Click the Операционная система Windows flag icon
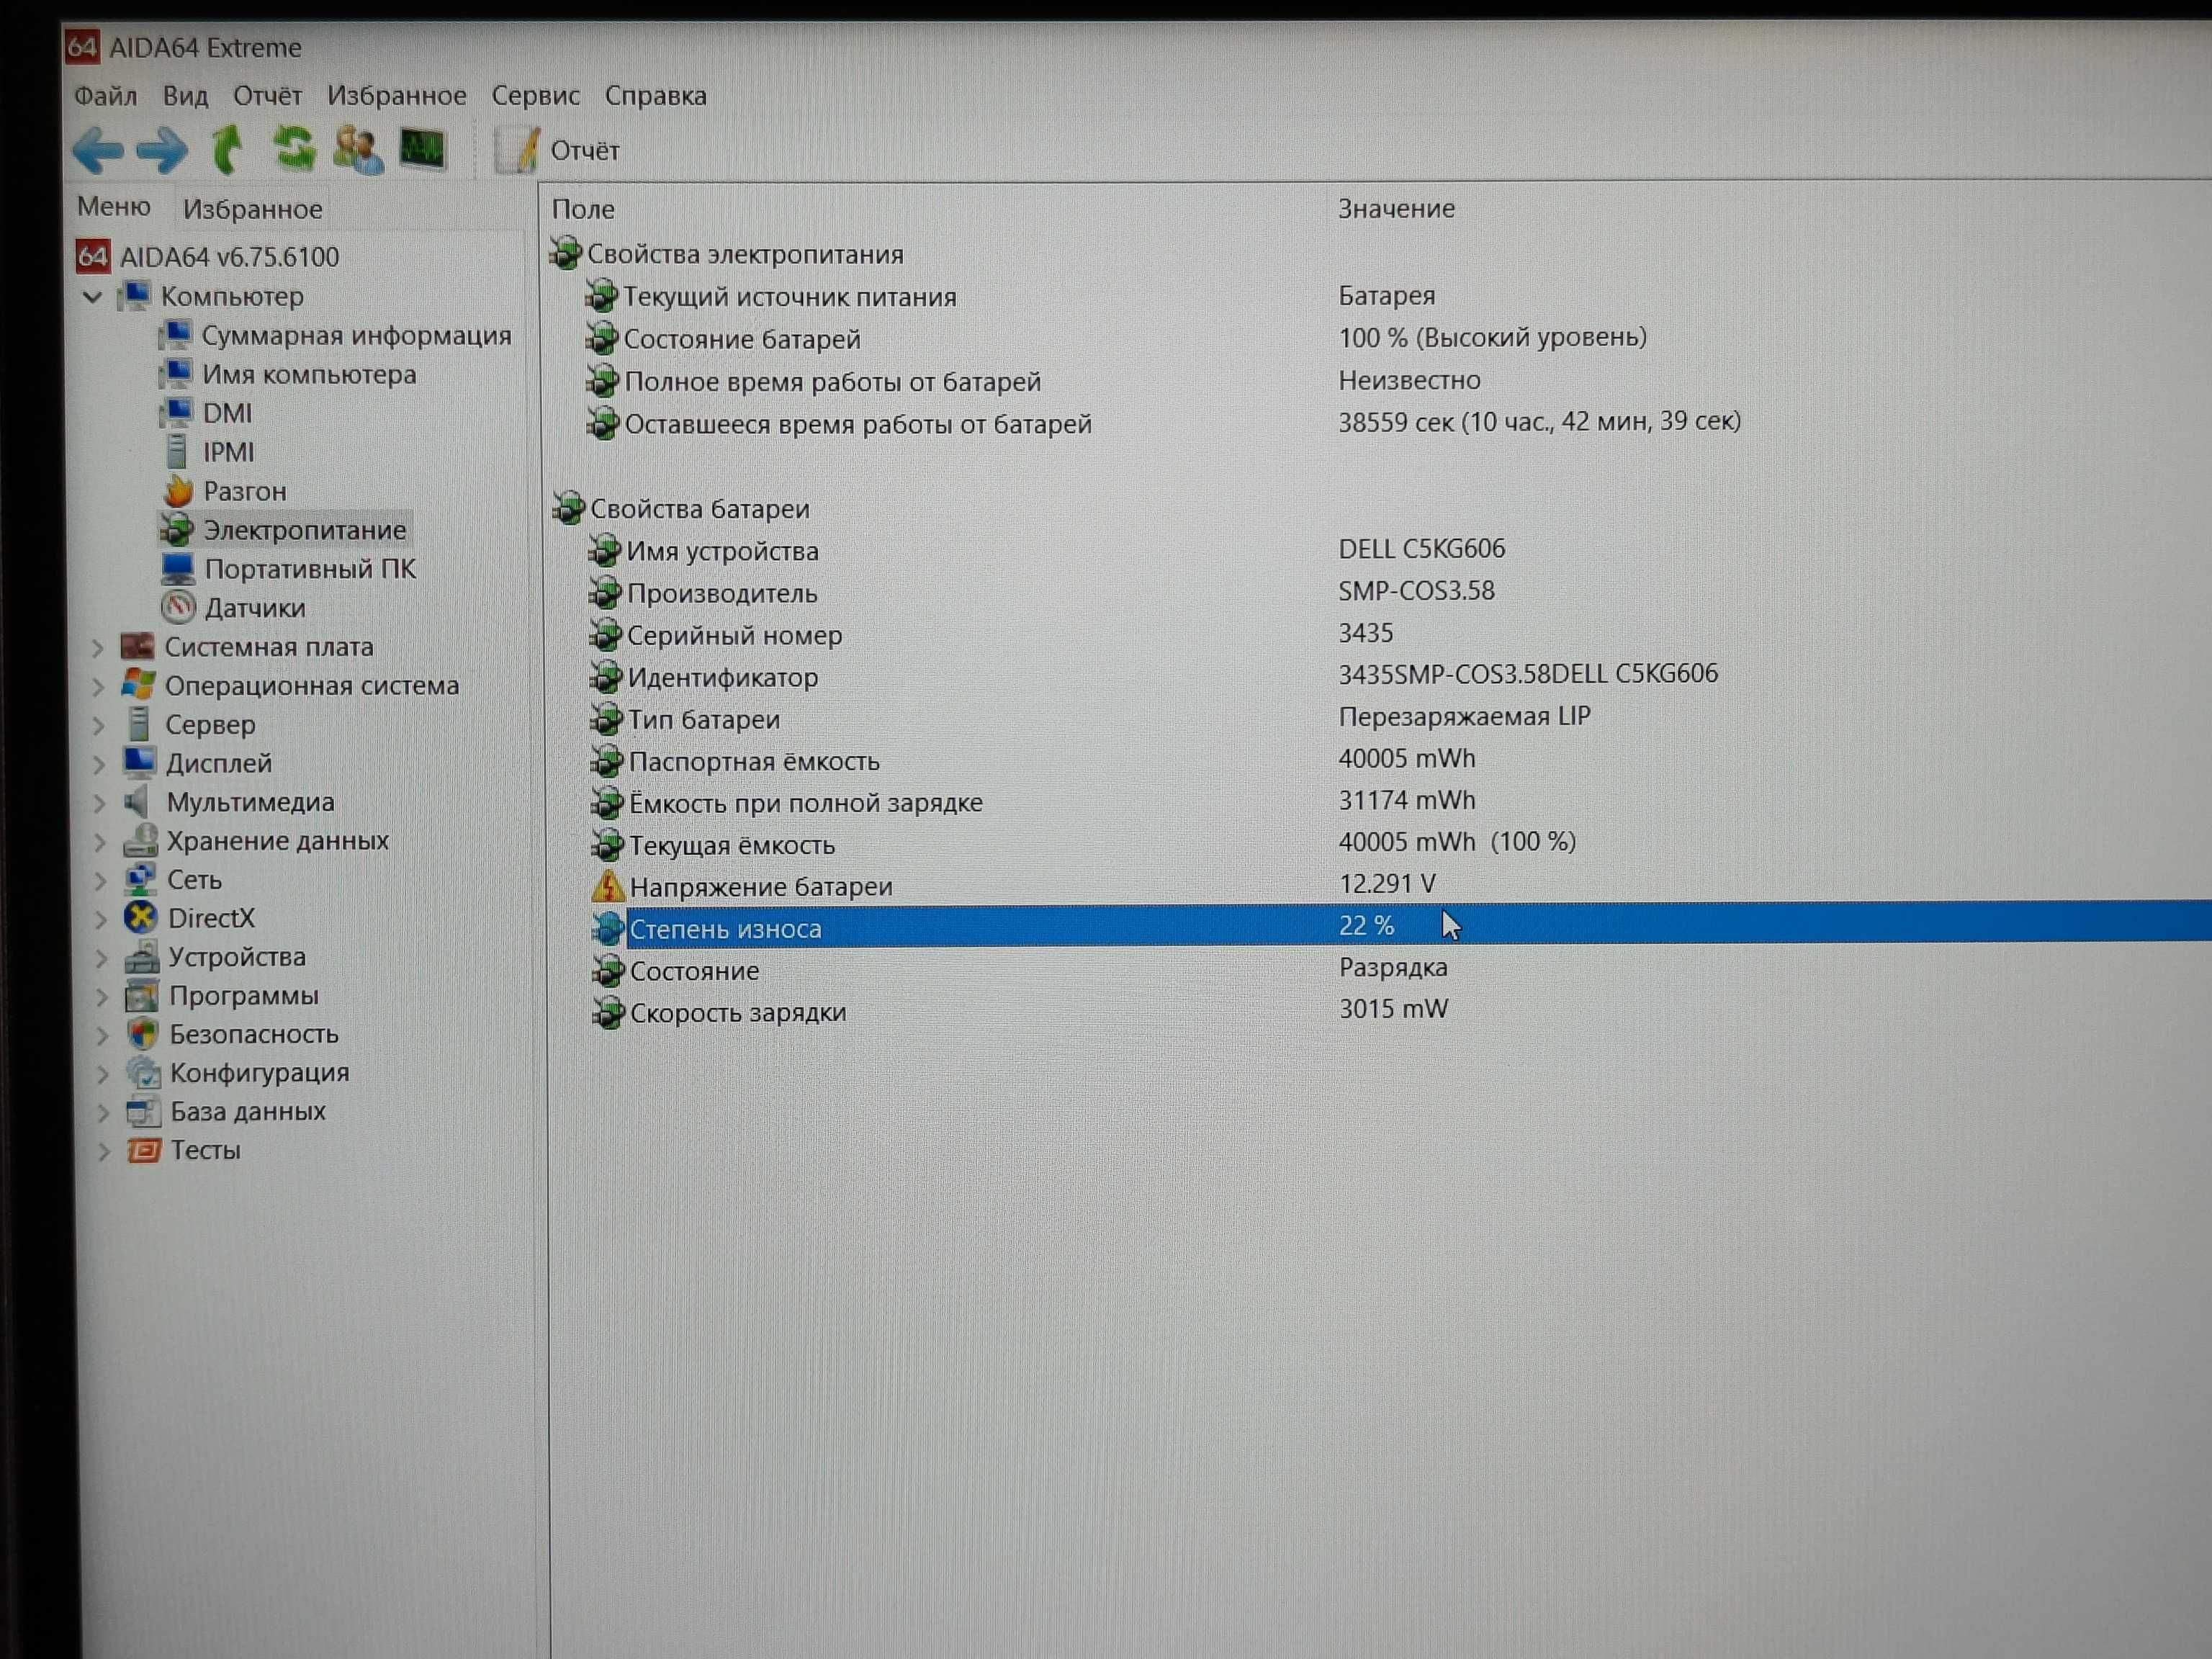2212x1659 pixels. pyautogui.click(x=137, y=685)
